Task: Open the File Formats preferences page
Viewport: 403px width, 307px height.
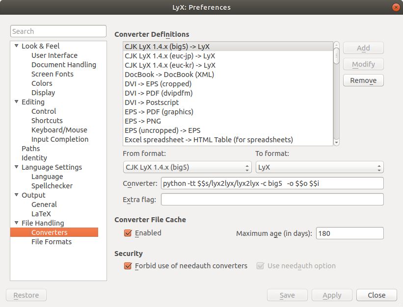Action: point(51,242)
